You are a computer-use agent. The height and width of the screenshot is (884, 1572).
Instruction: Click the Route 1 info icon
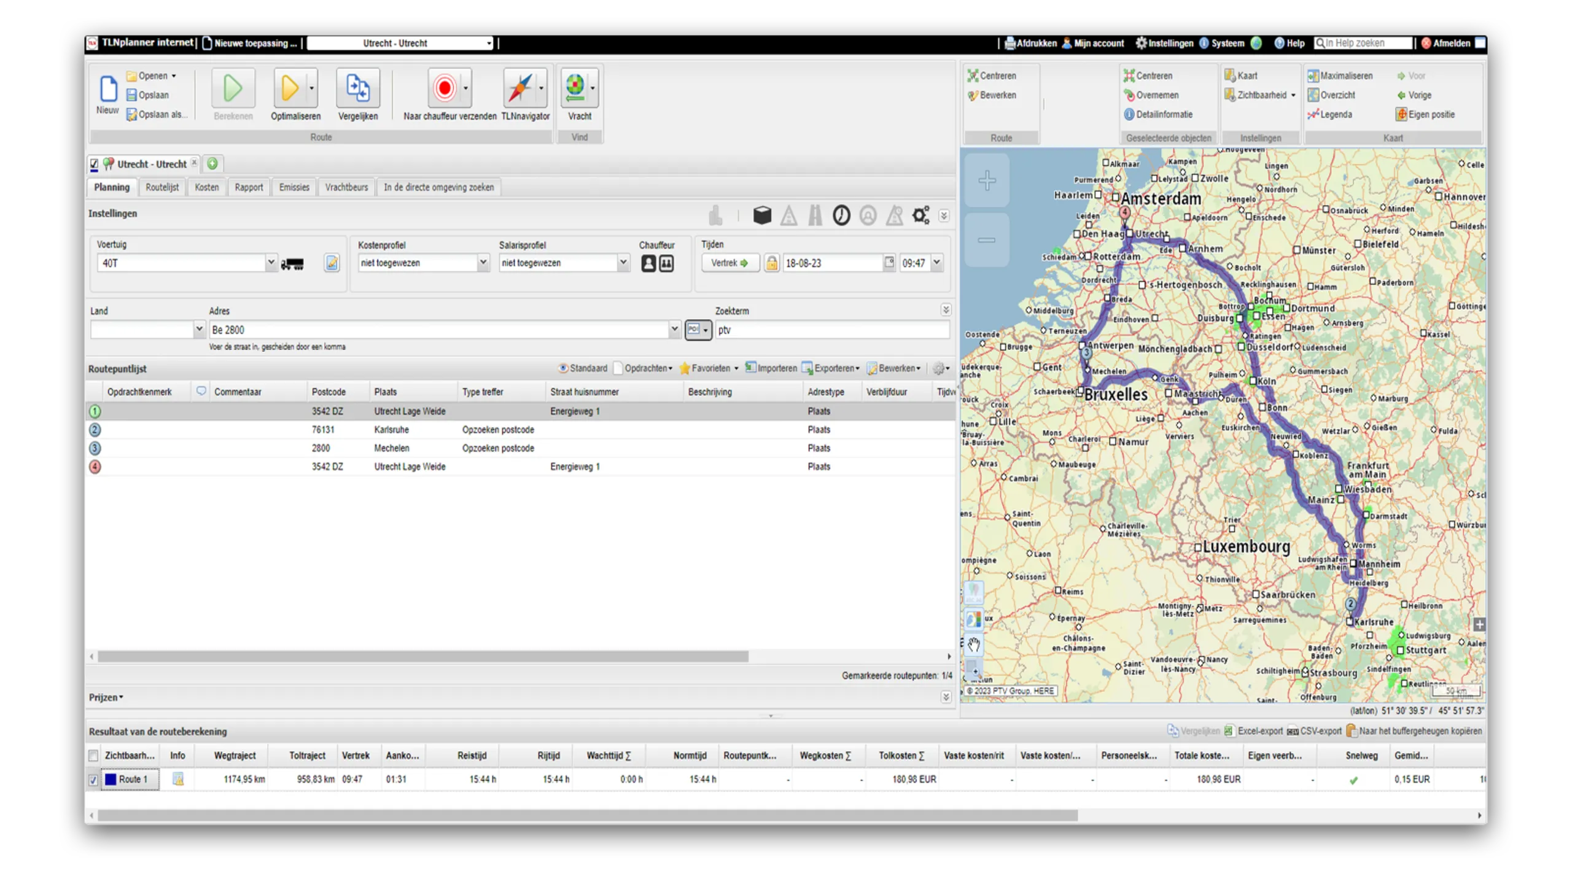(x=178, y=780)
